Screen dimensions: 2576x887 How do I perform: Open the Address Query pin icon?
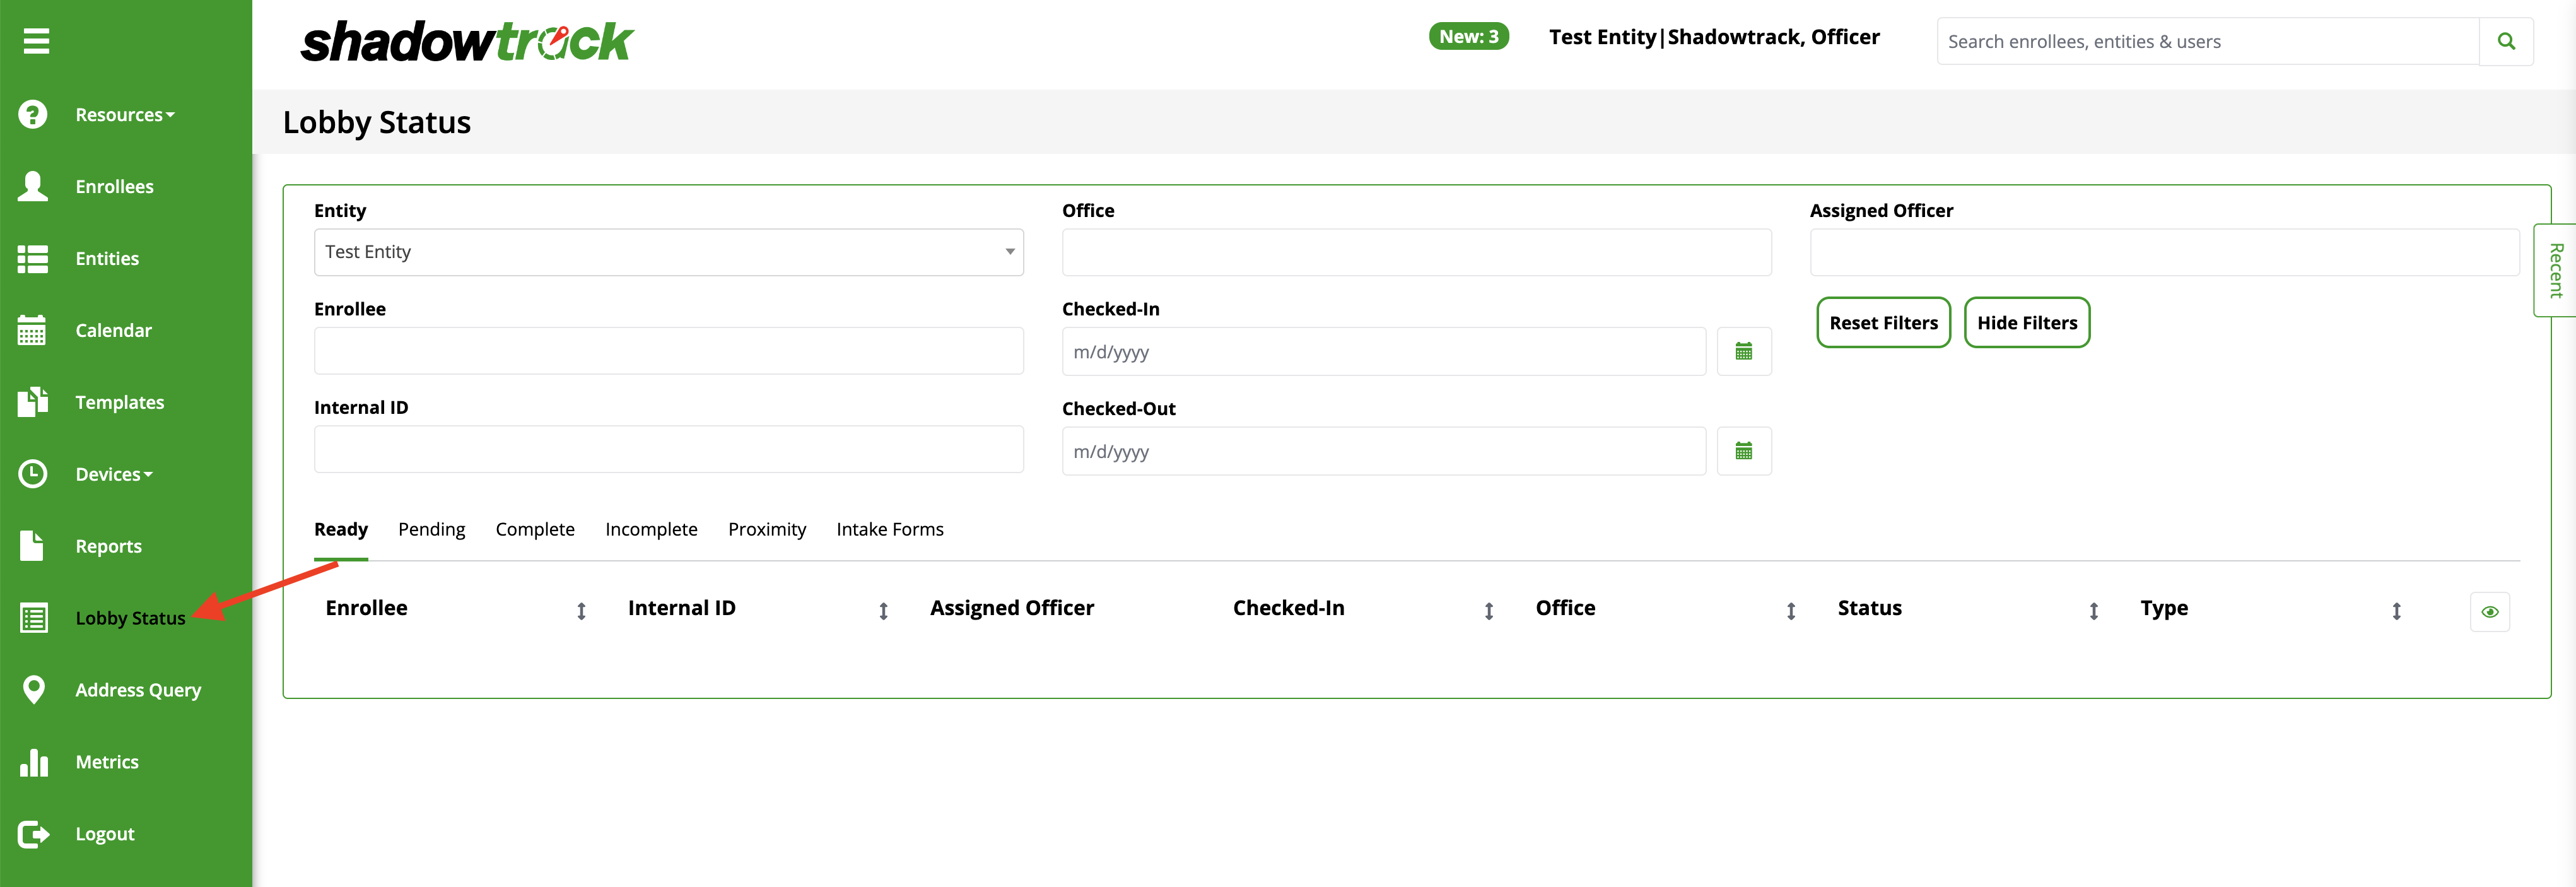[33, 690]
